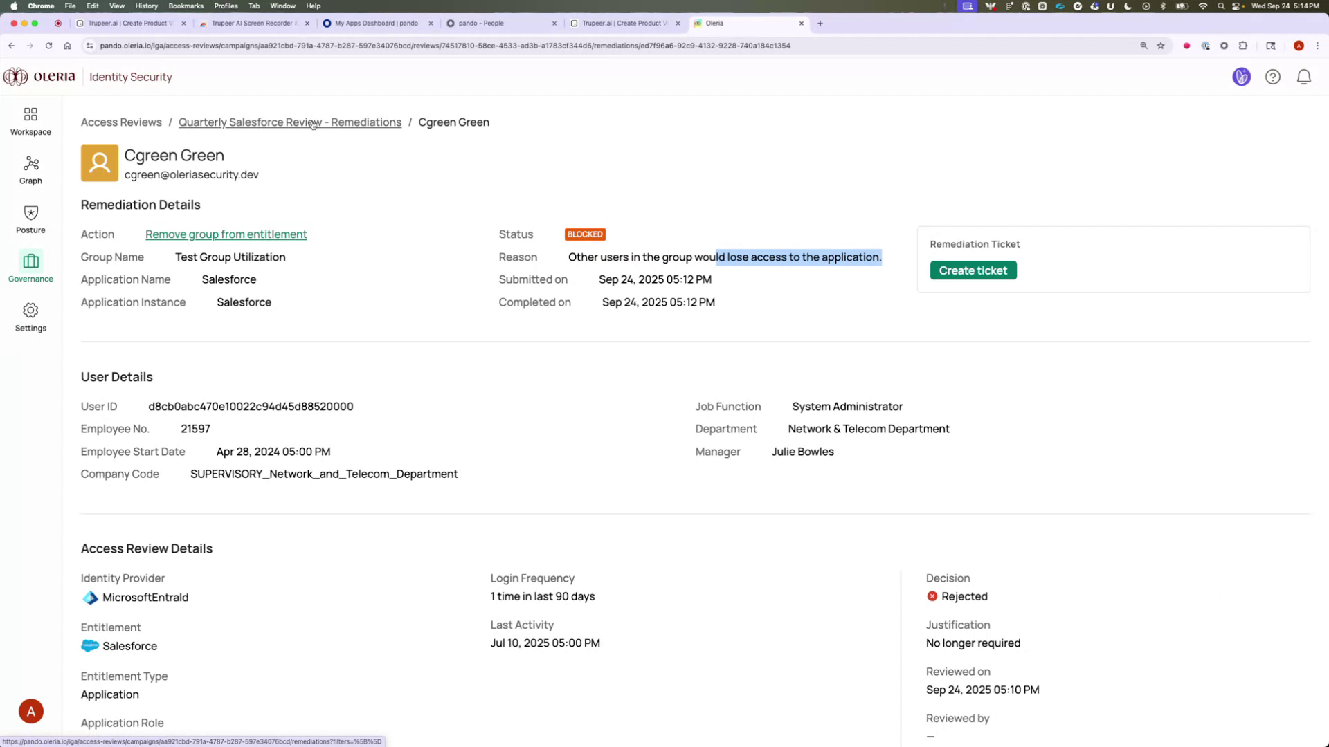Viewport: 1329px width, 747px height.
Task: Navigate to Access Reviews via breadcrumb
Action: click(120, 122)
